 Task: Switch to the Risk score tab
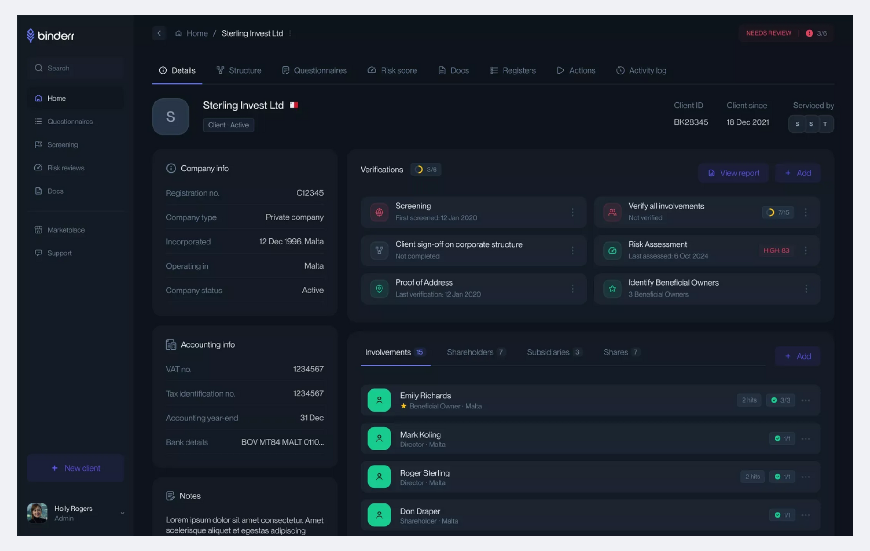click(x=392, y=70)
